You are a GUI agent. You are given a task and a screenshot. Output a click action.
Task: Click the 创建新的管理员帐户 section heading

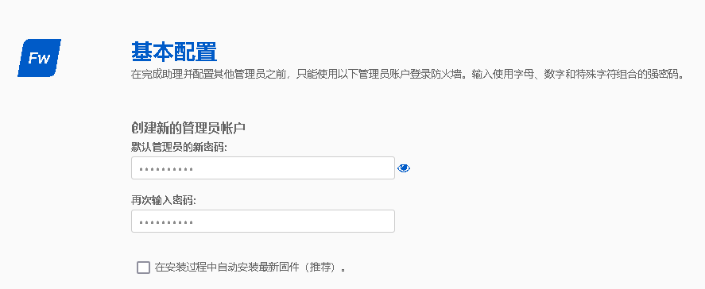coord(188,128)
